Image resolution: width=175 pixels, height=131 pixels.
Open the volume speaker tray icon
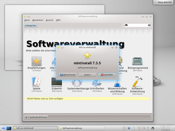point(138,128)
